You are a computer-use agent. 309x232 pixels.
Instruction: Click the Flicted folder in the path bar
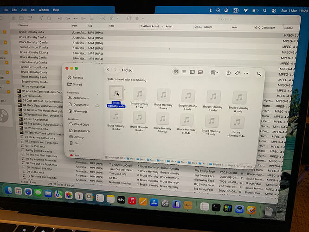click(215, 164)
